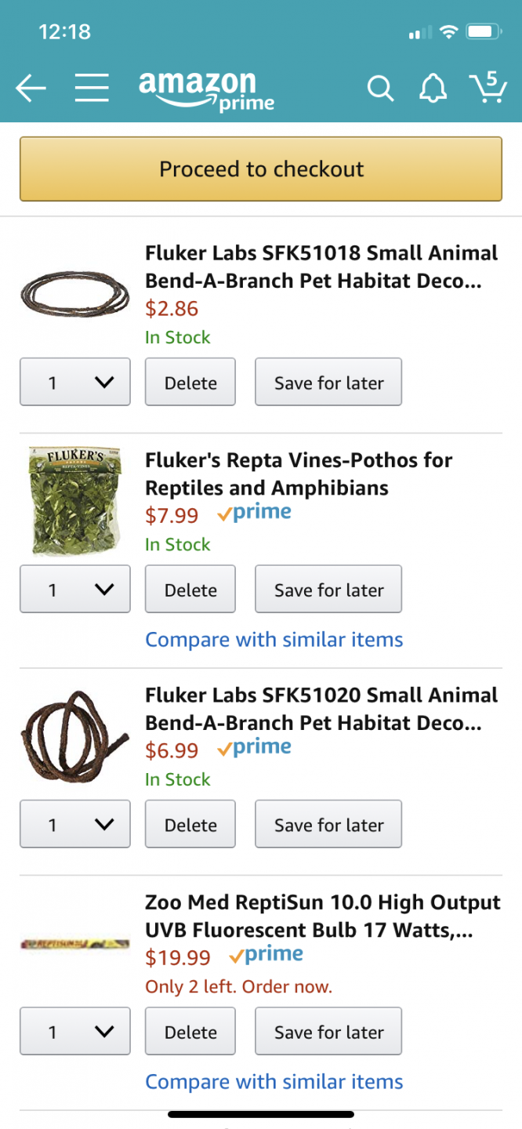
Task: Open notifications bell icon
Action: (x=433, y=89)
